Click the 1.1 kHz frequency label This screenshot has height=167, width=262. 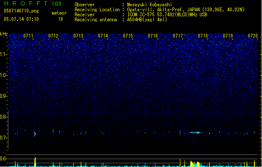point(4,54)
